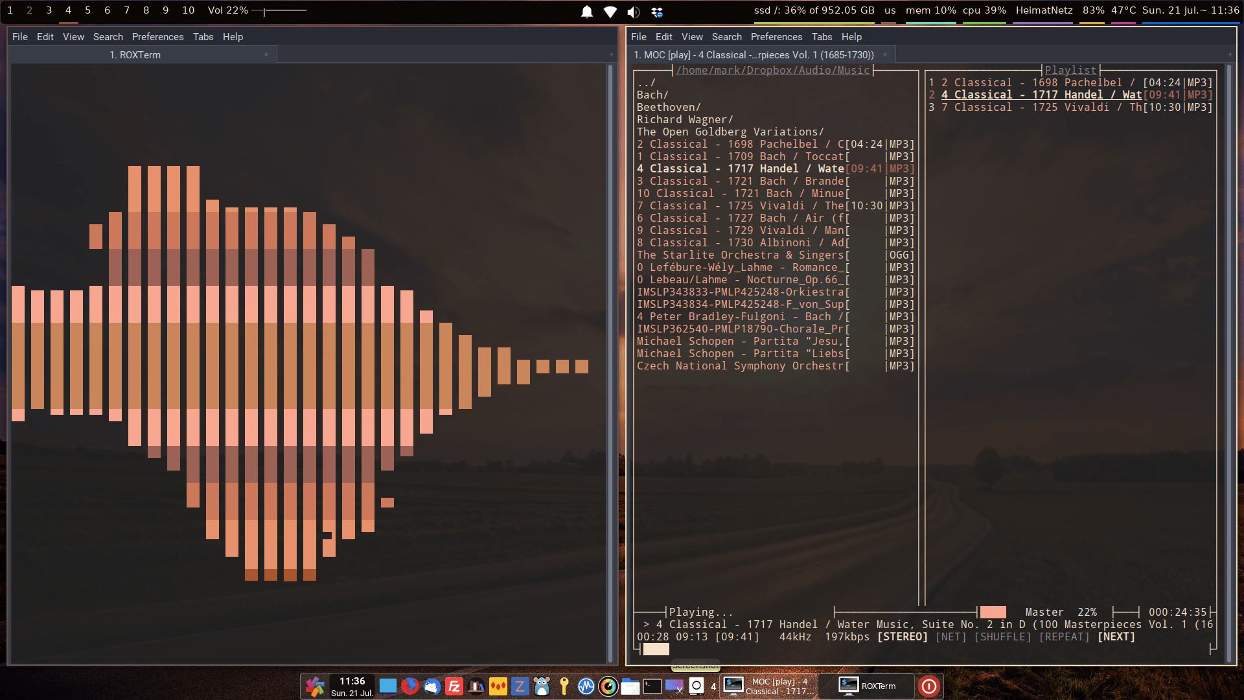Expand the Bach/ directory
The height and width of the screenshot is (700, 1244).
tap(652, 95)
